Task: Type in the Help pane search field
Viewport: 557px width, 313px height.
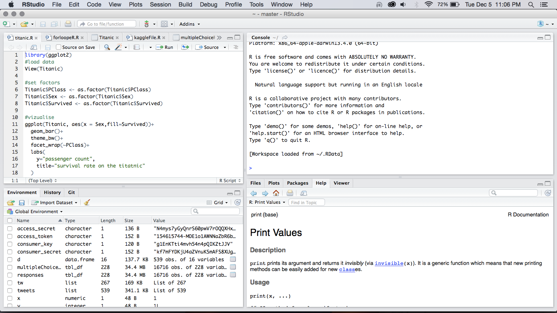Action: [x=513, y=193]
